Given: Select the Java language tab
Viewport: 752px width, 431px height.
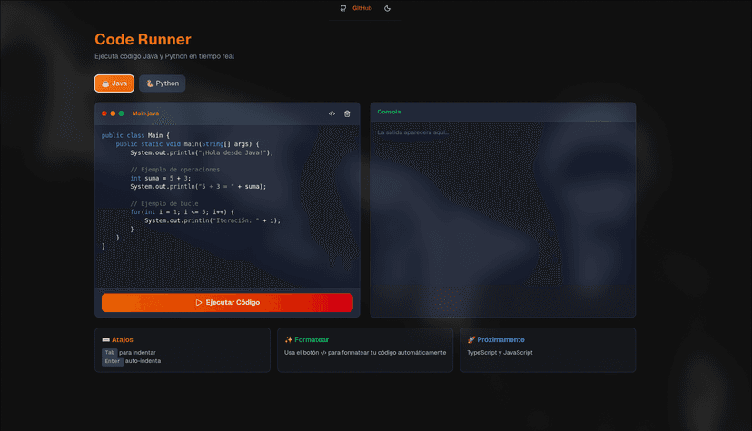Looking at the screenshot, I should click(114, 83).
